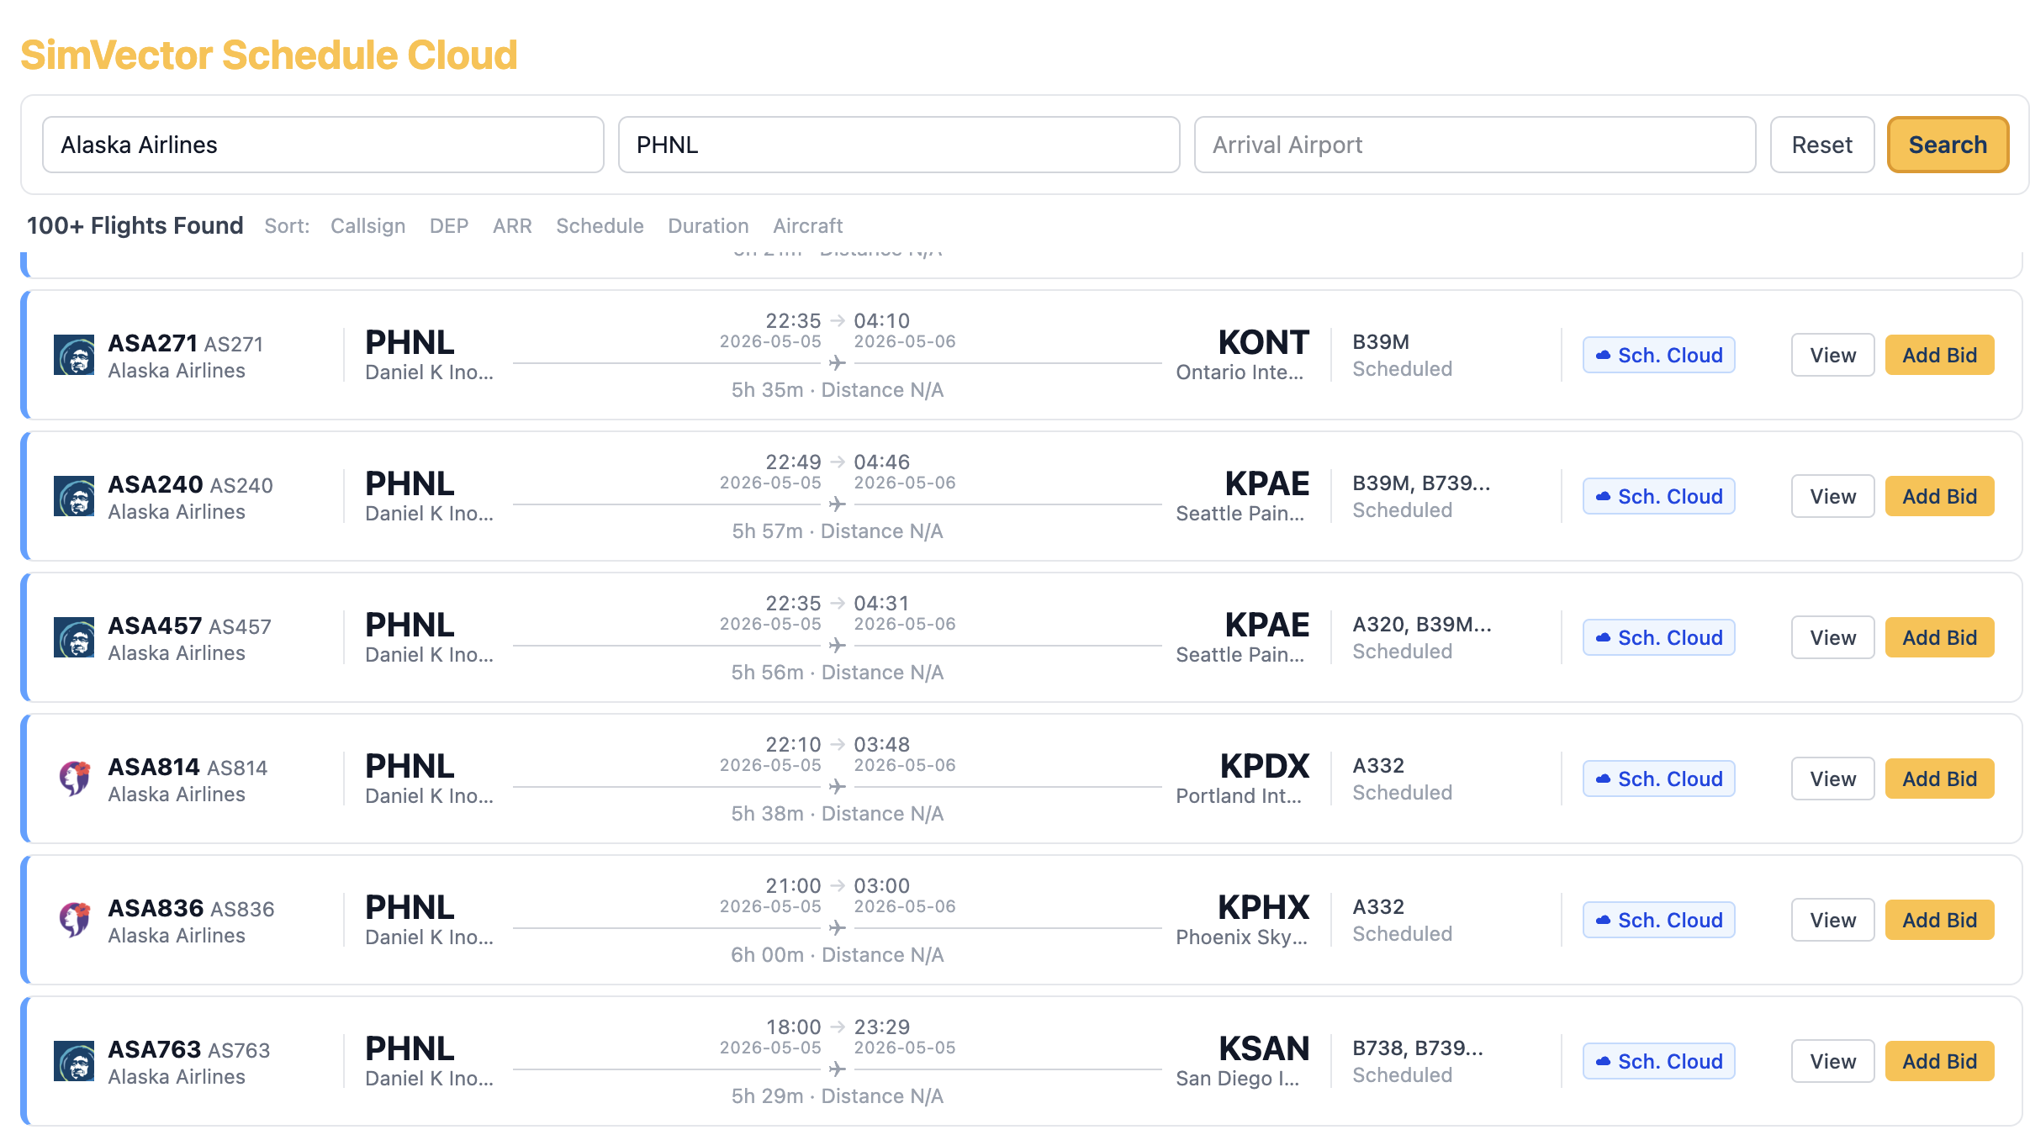This screenshot has height=1135, width=2030.
Task: Click the plane icon on ASA763 route line
Action: click(x=837, y=1069)
